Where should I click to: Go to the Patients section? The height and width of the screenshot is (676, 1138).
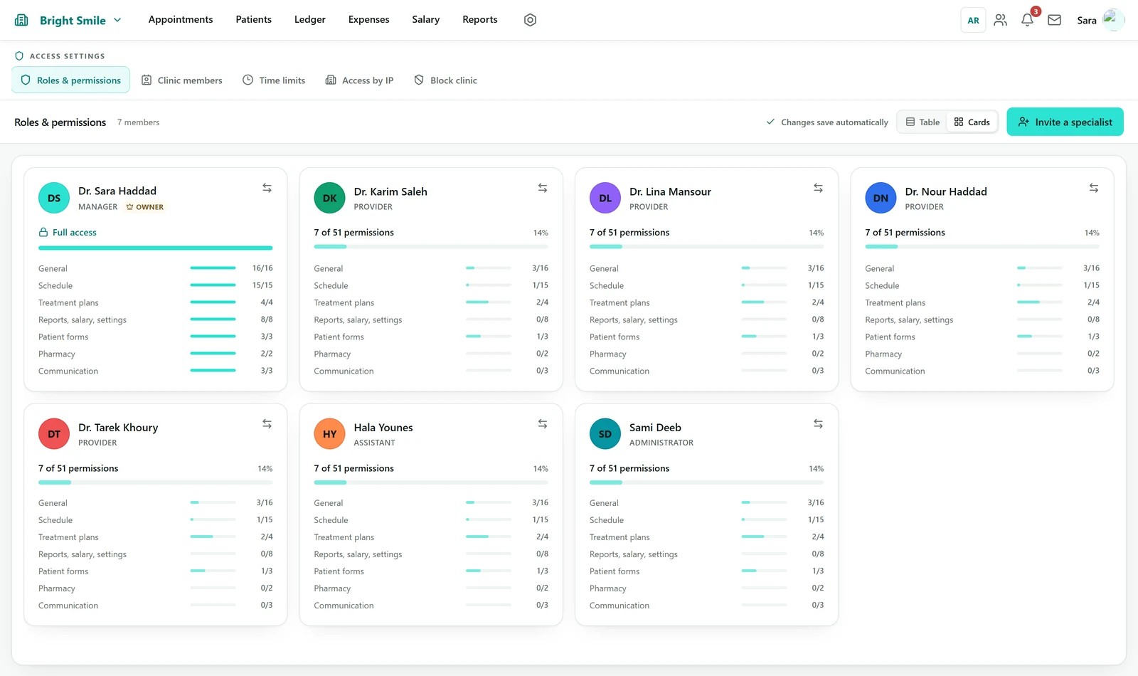point(254,19)
